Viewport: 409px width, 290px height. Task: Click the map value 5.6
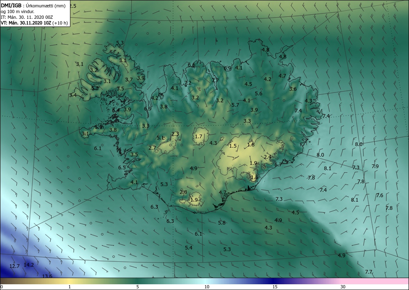point(258,94)
